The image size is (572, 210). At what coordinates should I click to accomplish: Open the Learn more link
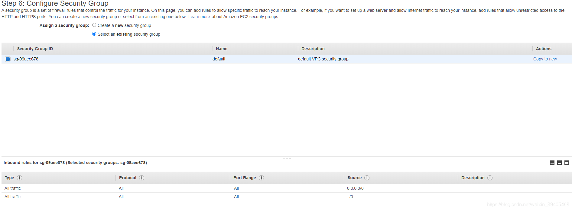point(199,17)
